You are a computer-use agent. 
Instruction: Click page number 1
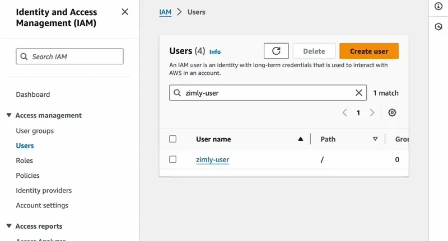[358, 113]
